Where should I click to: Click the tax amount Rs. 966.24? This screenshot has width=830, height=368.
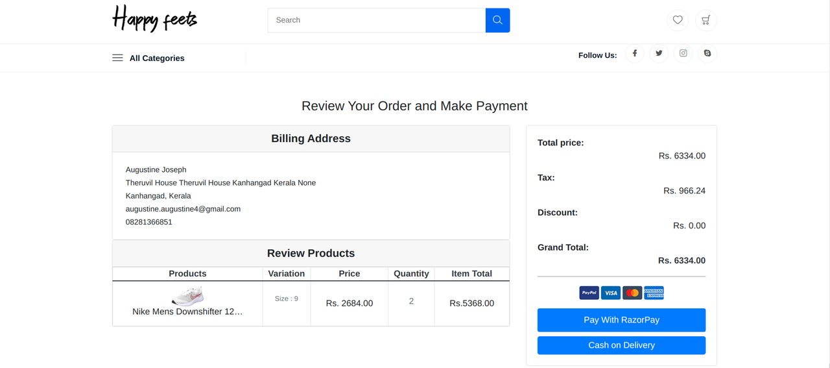pos(685,191)
